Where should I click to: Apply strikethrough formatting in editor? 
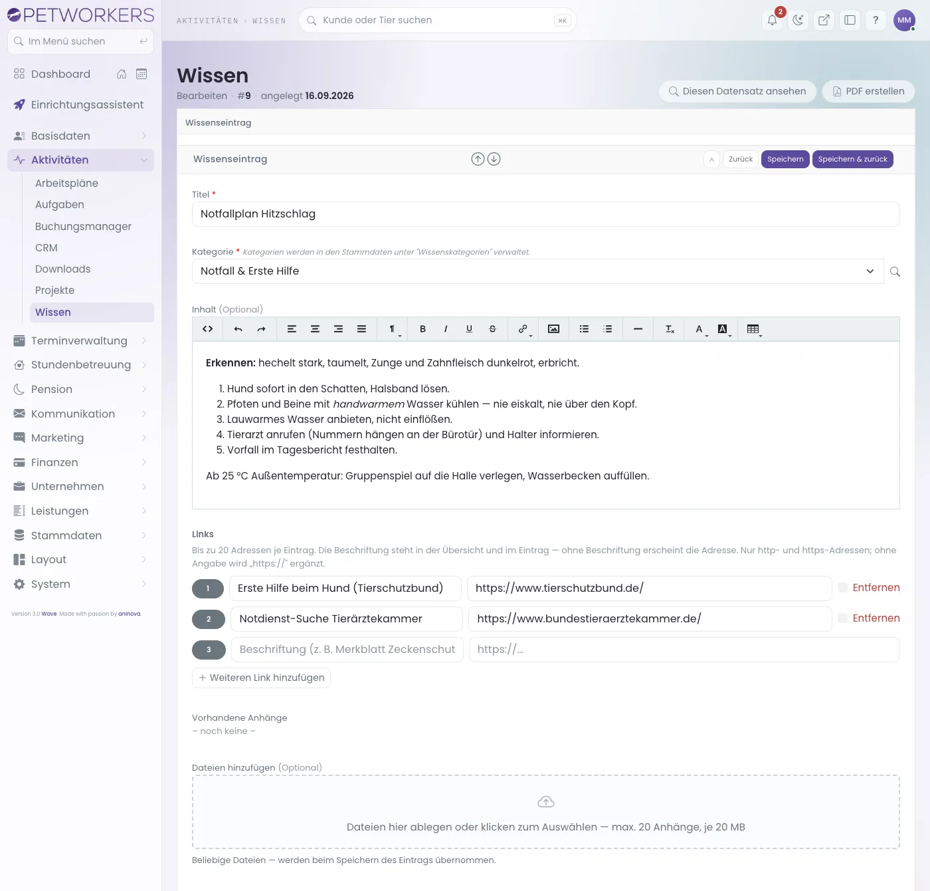pos(492,329)
